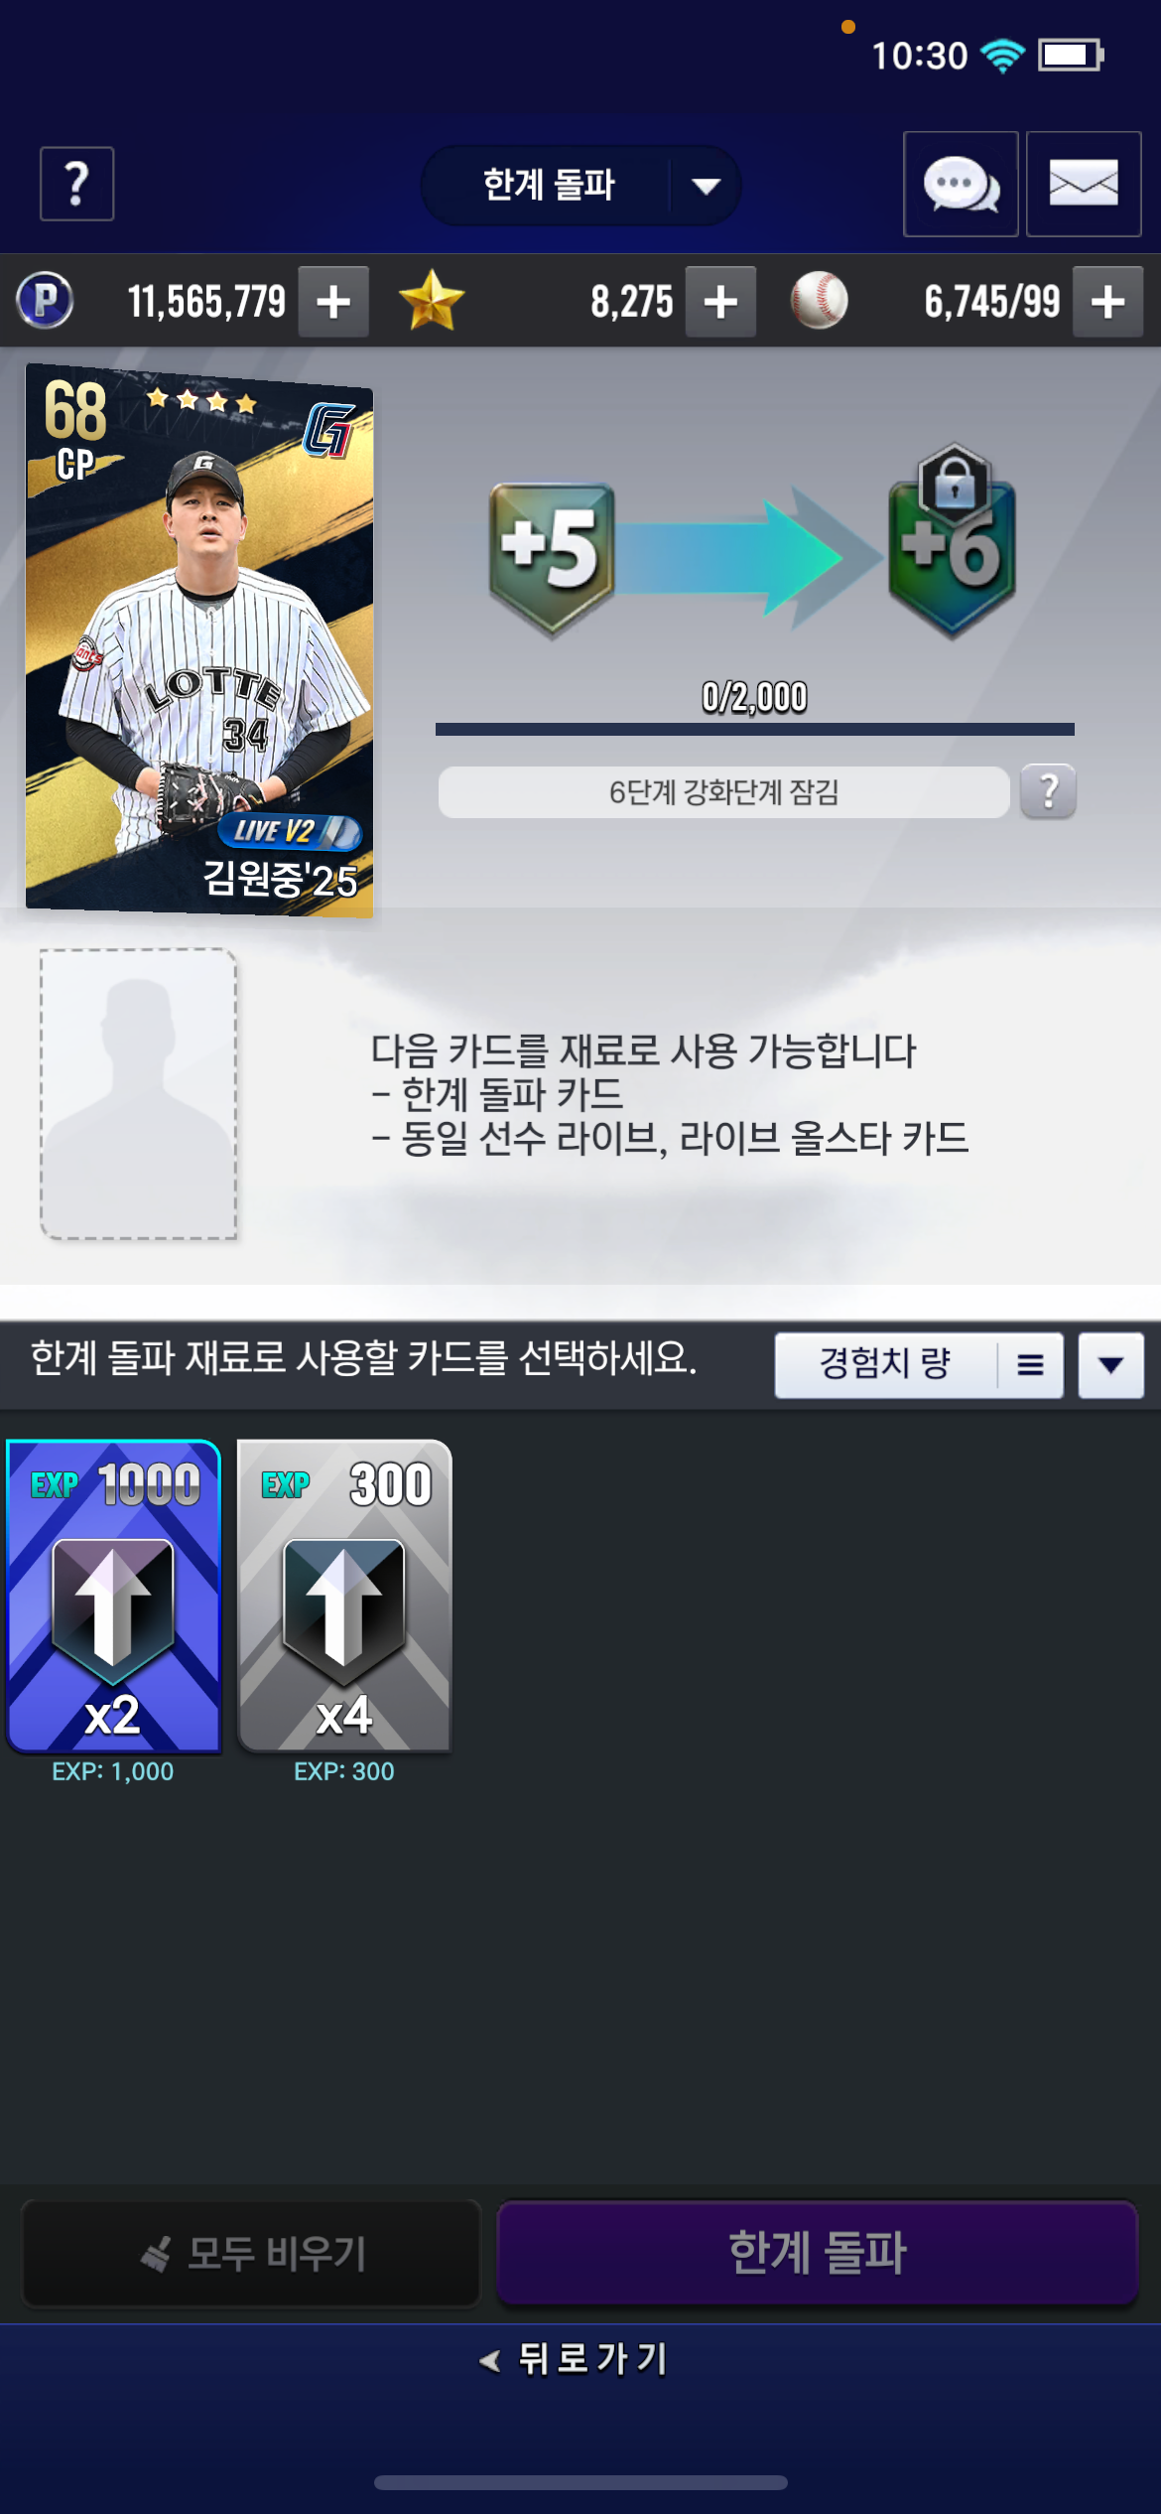Tap the 0/2,000 experience progress bar
This screenshot has height=2514, width=1161.
754,729
